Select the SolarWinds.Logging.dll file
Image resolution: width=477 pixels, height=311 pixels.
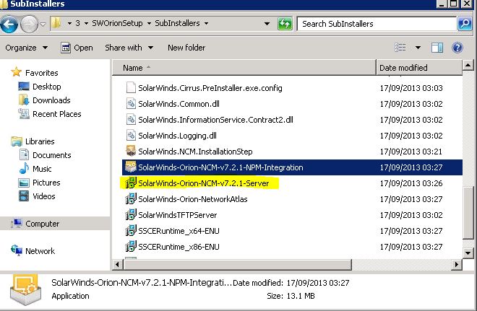click(x=177, y=136)
